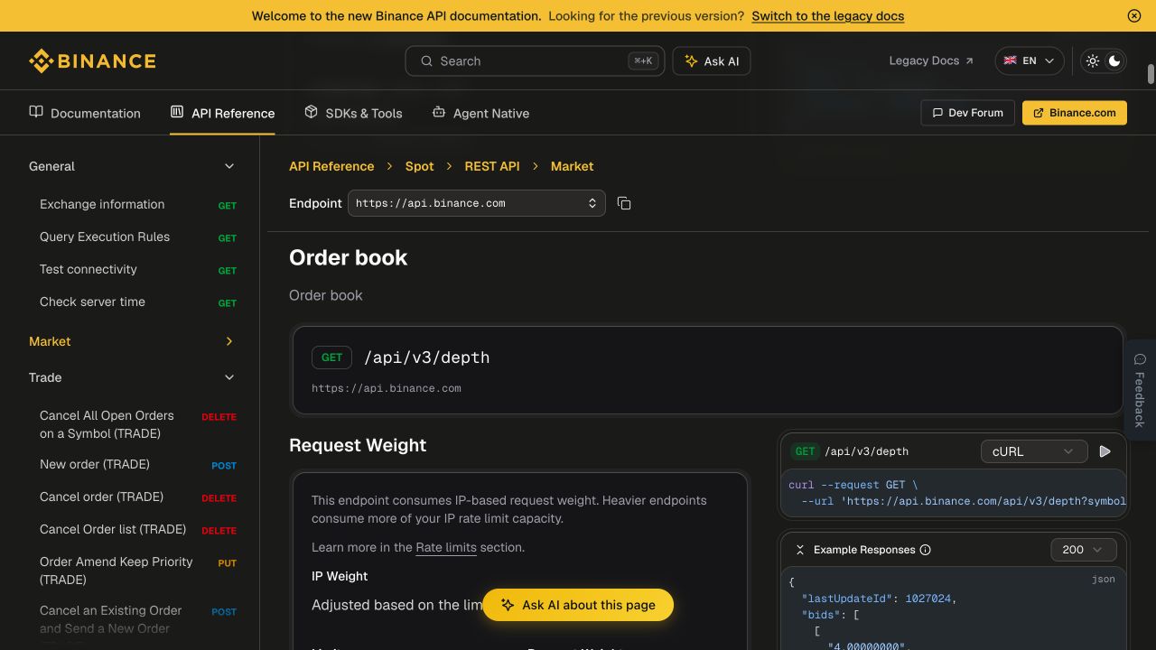The image size is (1156, 650).
Task: Click the Request Weight heading
Action: 358,445
